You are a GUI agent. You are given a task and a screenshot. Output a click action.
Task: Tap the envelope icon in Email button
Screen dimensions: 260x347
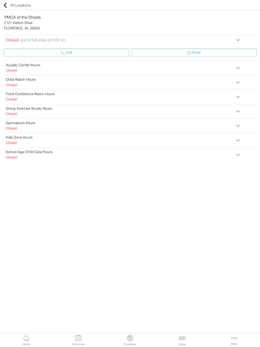pyautogui.click(x=189, y=53)
